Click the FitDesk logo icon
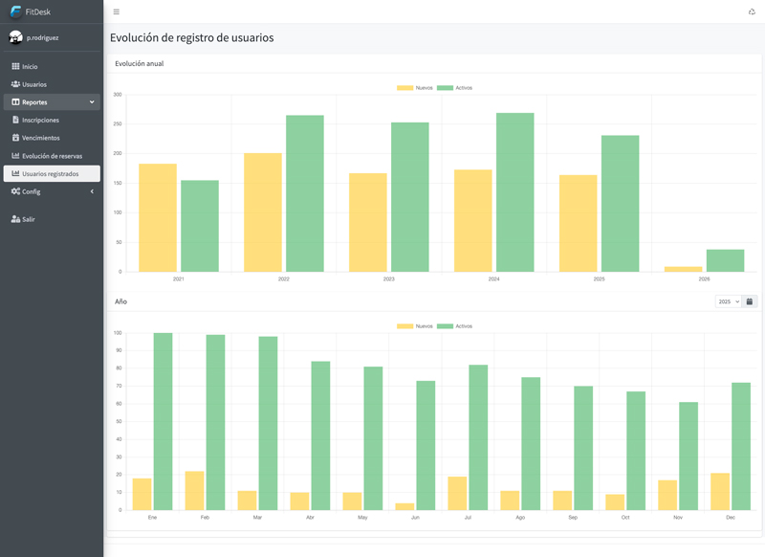 (16, 11)
